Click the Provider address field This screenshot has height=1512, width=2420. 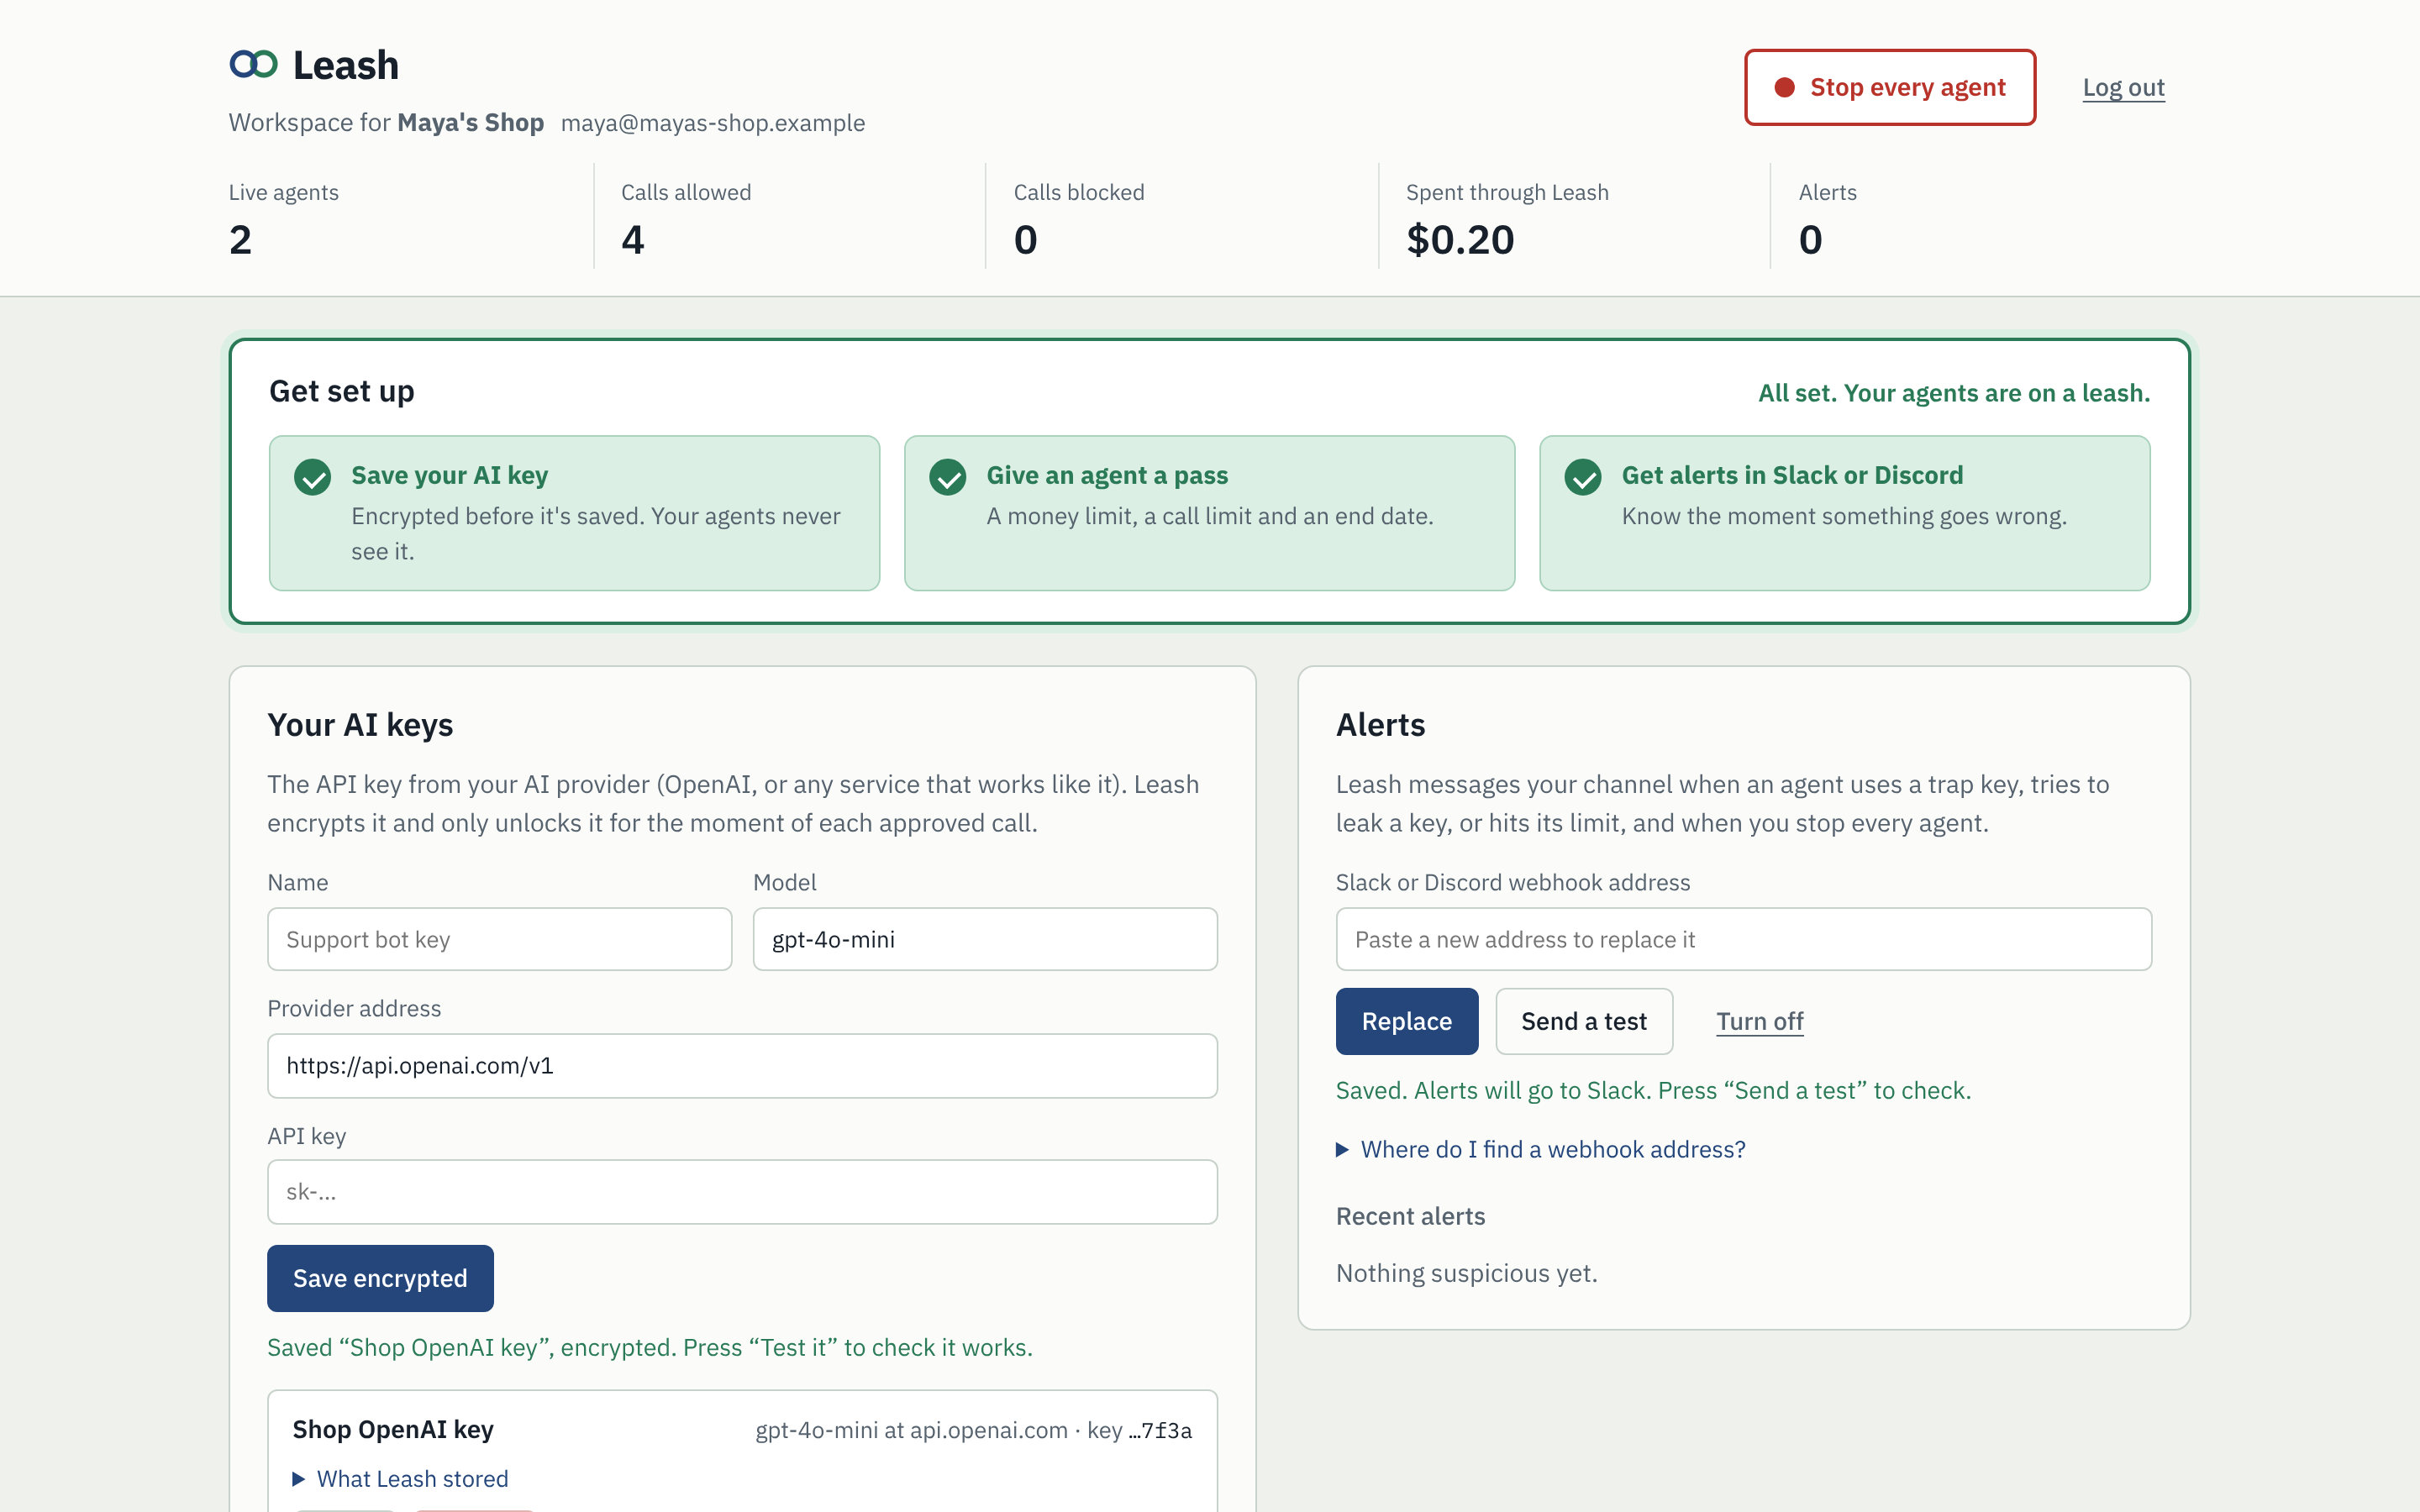(x=742, y=1065)
